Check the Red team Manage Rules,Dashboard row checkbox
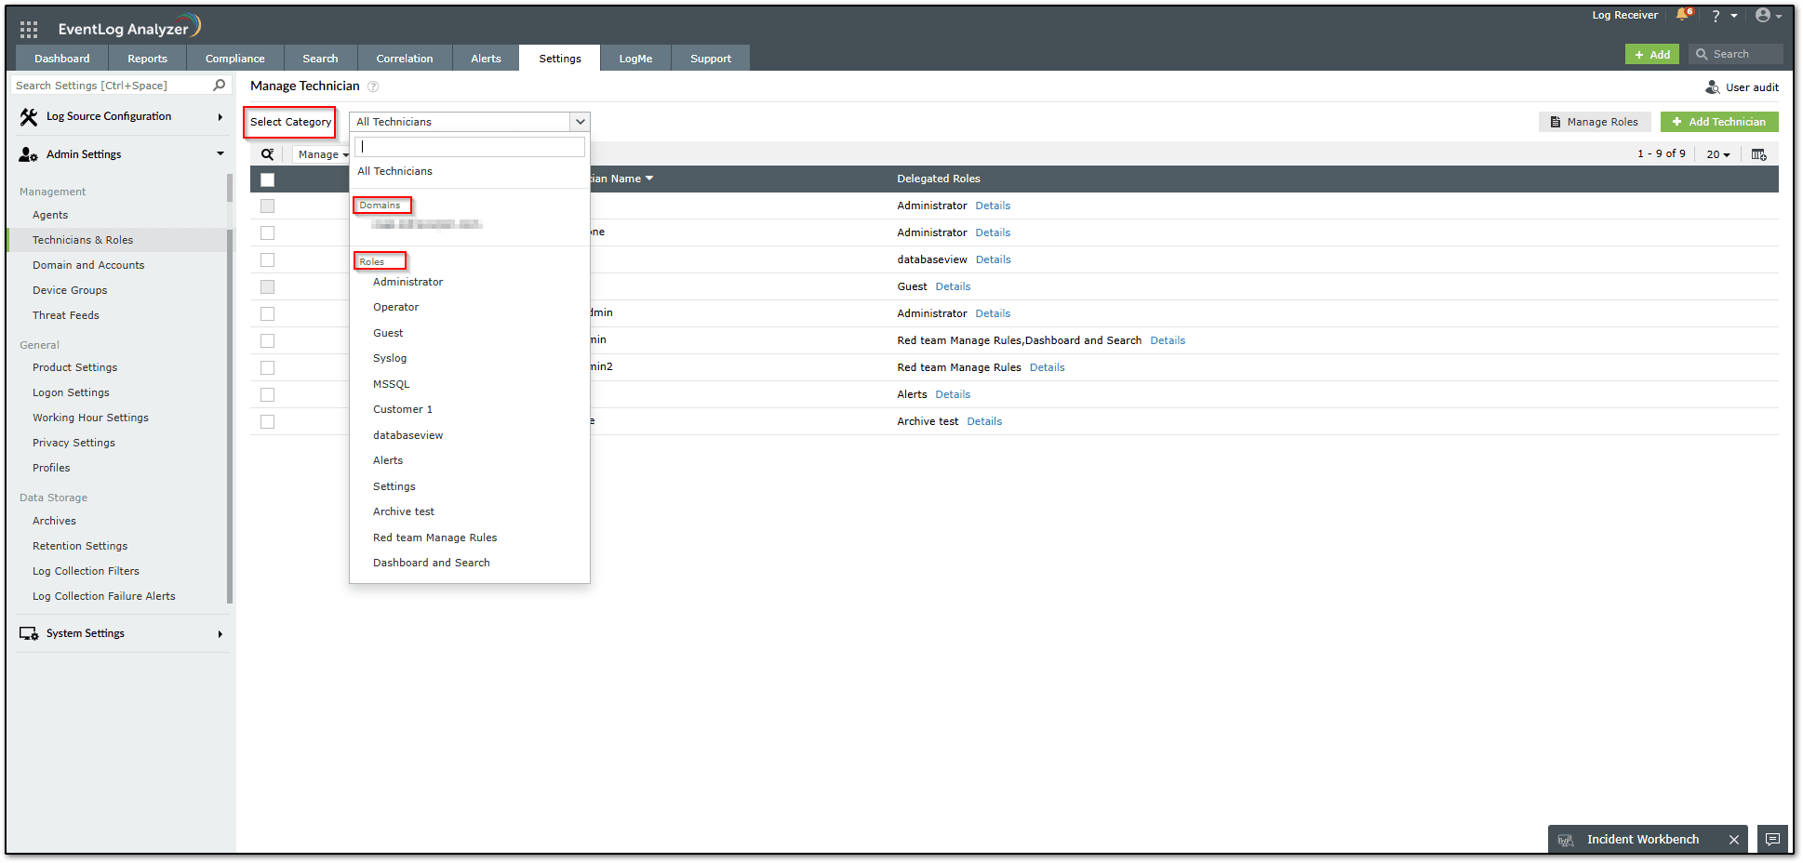 (268, 341)
